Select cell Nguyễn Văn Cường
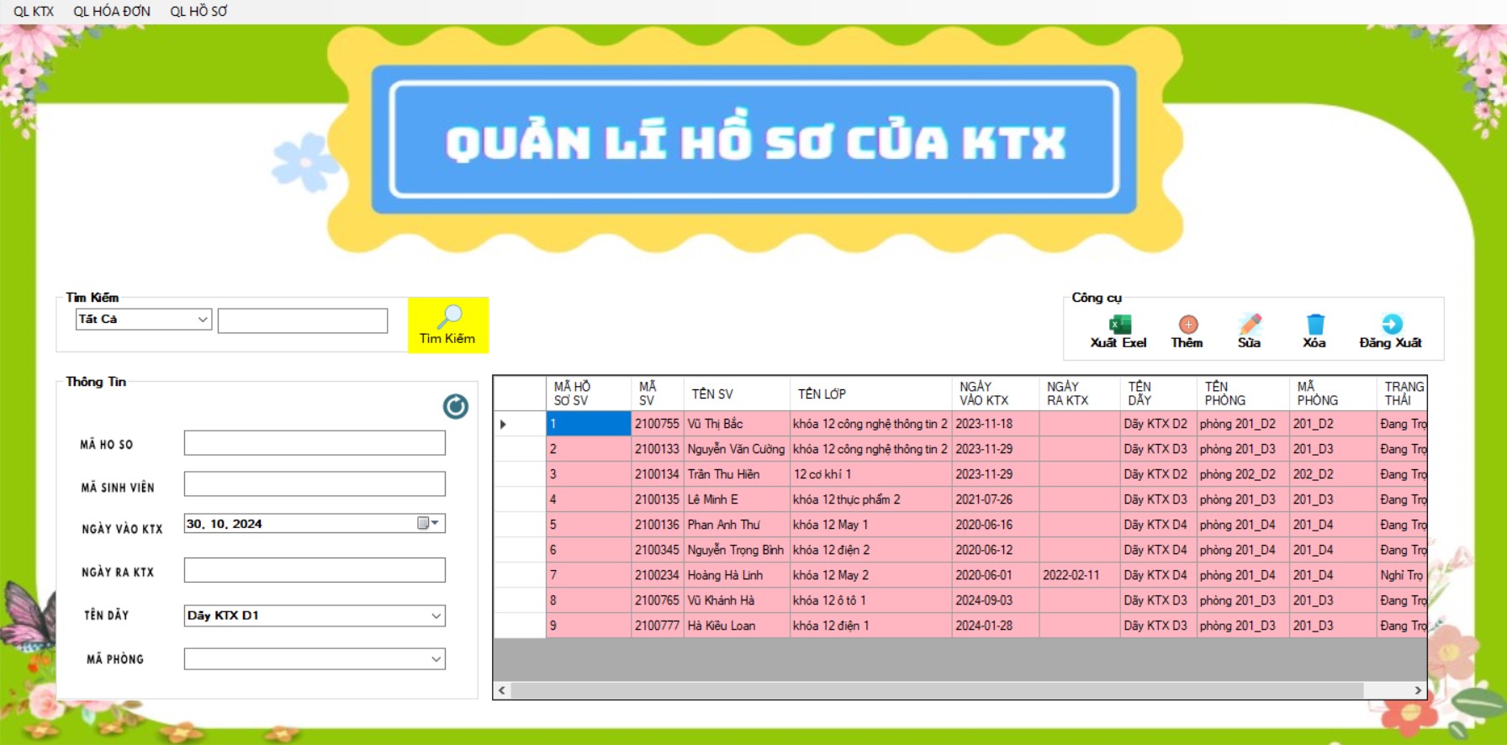Viewport: 1507px width, 745px height. pyautogui.click(x=737, y=449)
